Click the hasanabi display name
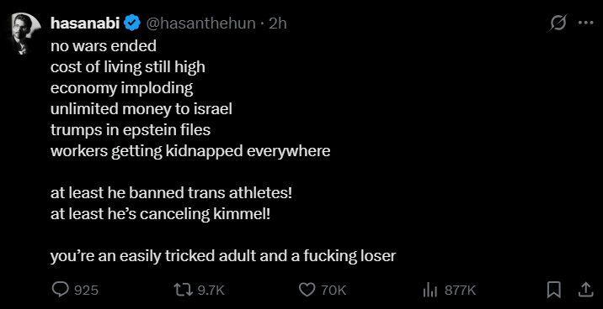 [x=86, y=24]
